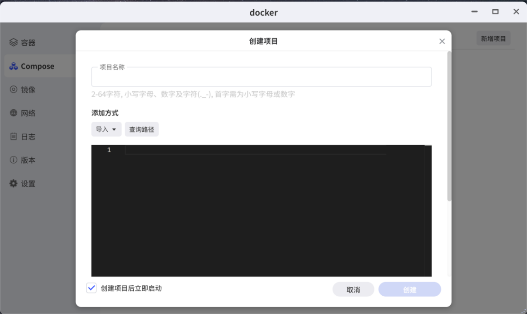Focus the 项目名称 input field
The height and width of the screenshot is (314, 527).
click(262, 77)
